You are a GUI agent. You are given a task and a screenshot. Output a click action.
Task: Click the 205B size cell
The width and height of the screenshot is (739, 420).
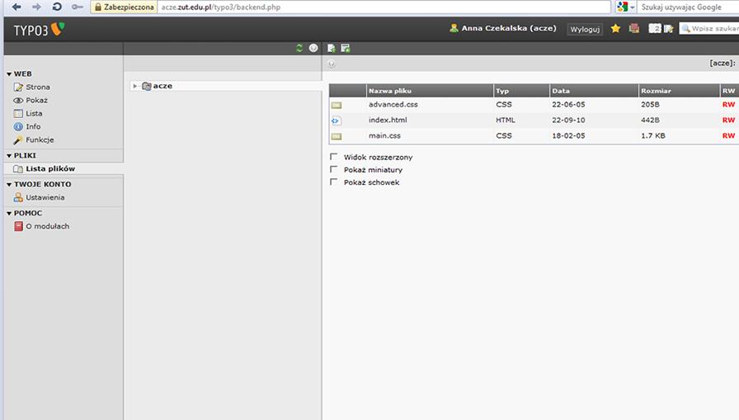pos(650,104)
